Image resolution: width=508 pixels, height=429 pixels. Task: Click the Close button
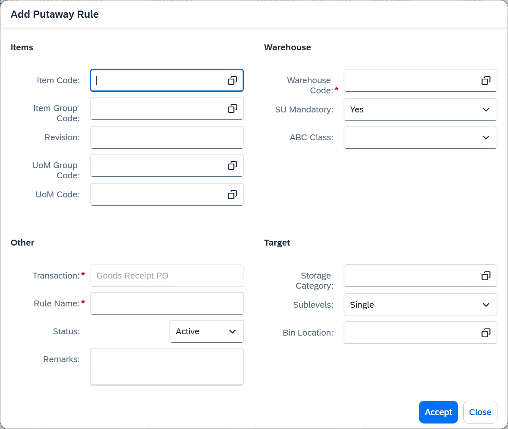pyautogui.click(x=480, y=412)
